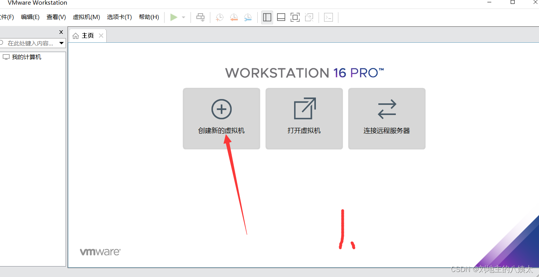This screenshot has height=277, width=539.
Task: Click the 创建新的虚拟机 button
Action: tap(222, 118)
